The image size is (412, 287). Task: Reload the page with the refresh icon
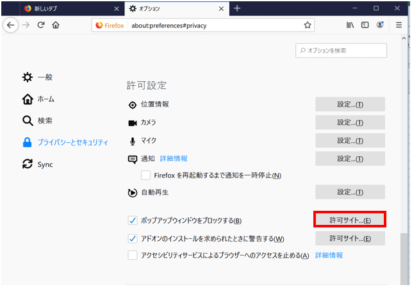(x=41, y=25)
